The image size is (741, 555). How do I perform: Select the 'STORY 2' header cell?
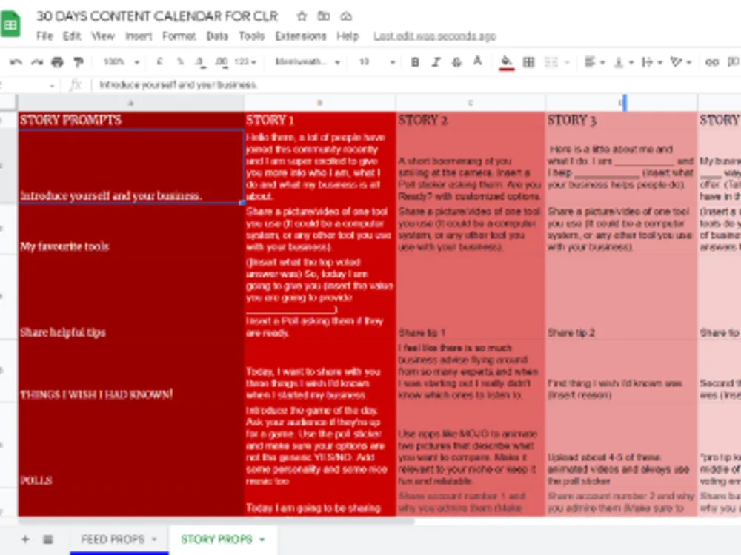[471, 120]
